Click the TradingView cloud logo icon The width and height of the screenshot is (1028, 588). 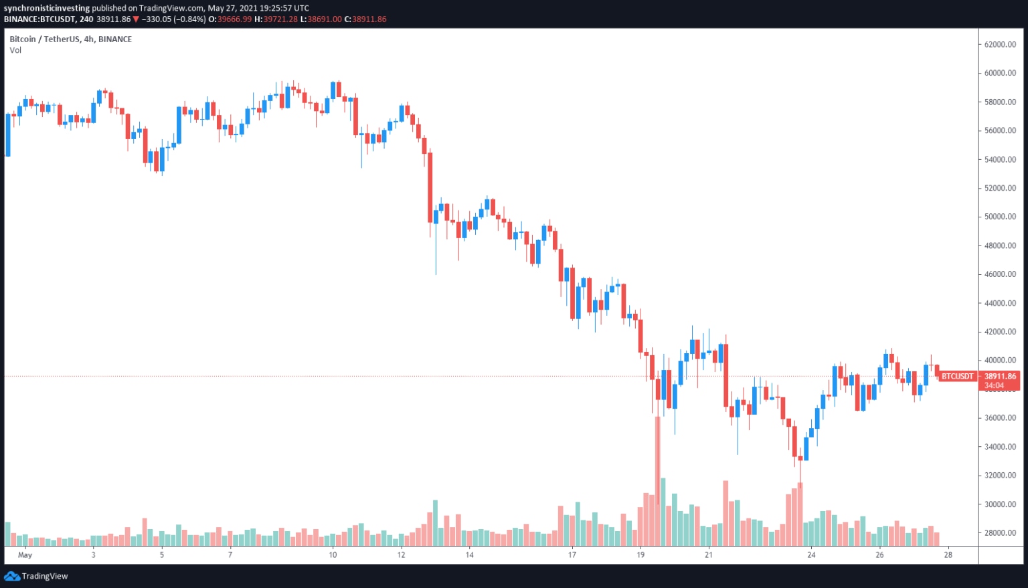(11, 576)
